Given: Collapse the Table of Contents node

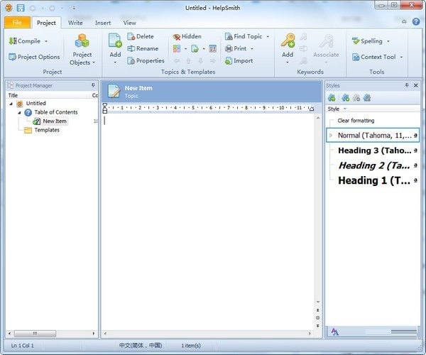Looking at the screenshot, I should [19, 112].
